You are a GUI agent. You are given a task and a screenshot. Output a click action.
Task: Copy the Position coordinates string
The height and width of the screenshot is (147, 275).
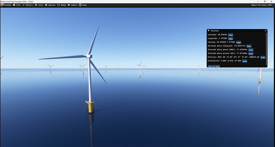click(263, 57)
